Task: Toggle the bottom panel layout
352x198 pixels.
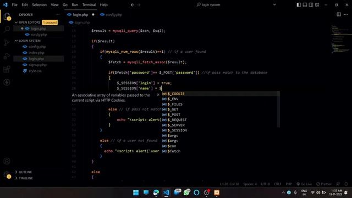Action: click(x=305, y=5)
